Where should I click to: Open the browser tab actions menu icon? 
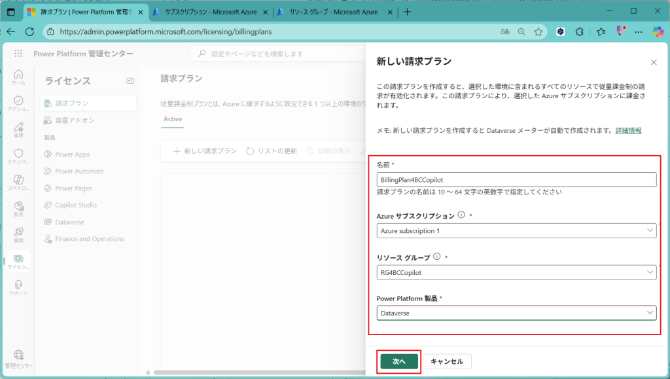11,12
